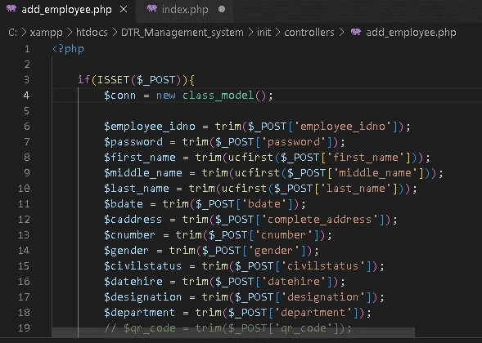Image resolution: width=482 pixels, height=343 pixels.
Task: Click add_employee.php in the breadcrumb path
Action: click(411, 33)
